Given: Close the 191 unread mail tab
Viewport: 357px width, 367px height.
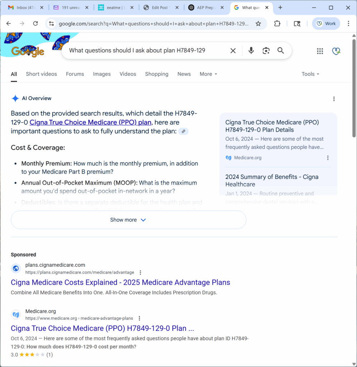Looking at the screenshot, I should 87,8.
